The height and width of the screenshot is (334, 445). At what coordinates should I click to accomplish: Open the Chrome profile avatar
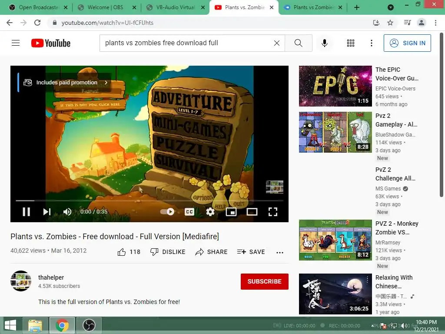422,23
